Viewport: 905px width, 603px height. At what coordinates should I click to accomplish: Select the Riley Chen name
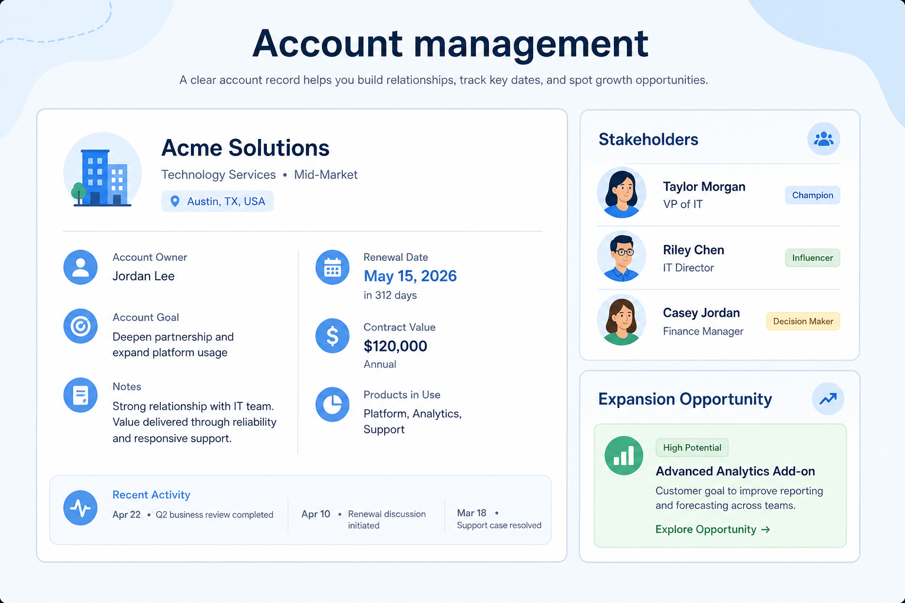[x=693, y=250]
